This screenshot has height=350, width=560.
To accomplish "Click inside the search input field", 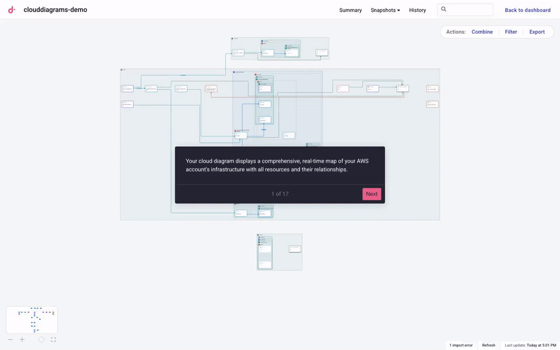I will [x=469, y=10].
